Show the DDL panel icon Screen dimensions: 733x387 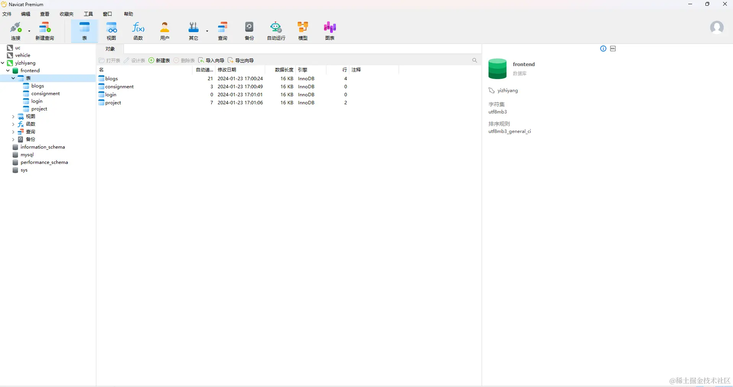click(613, 49)
